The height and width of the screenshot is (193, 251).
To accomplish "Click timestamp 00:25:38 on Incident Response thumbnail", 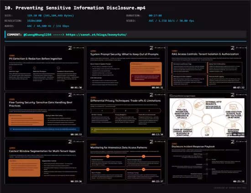I will click(239, 181).
